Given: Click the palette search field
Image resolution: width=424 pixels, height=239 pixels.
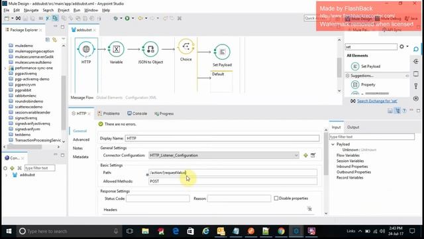Looking at the screenshot, I should point(371,46).
